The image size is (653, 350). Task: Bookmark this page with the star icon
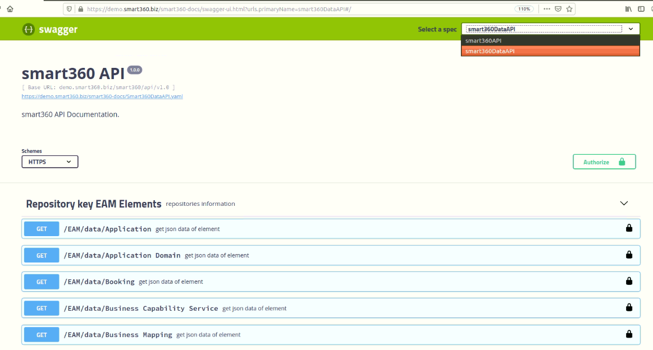click(569, 9)
